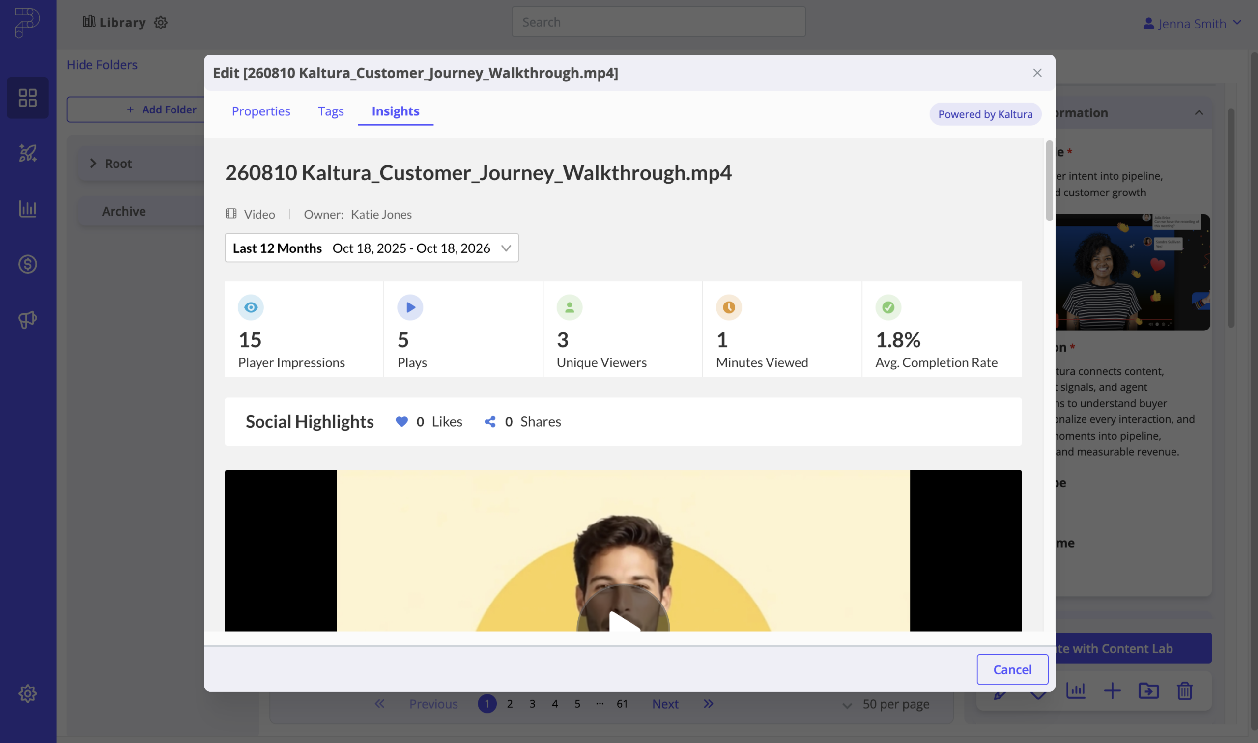Image resolution: width=1258 pixels, height=743 pixels.
Task: Click the app logo in the sidebar
Action: point(27,23)
